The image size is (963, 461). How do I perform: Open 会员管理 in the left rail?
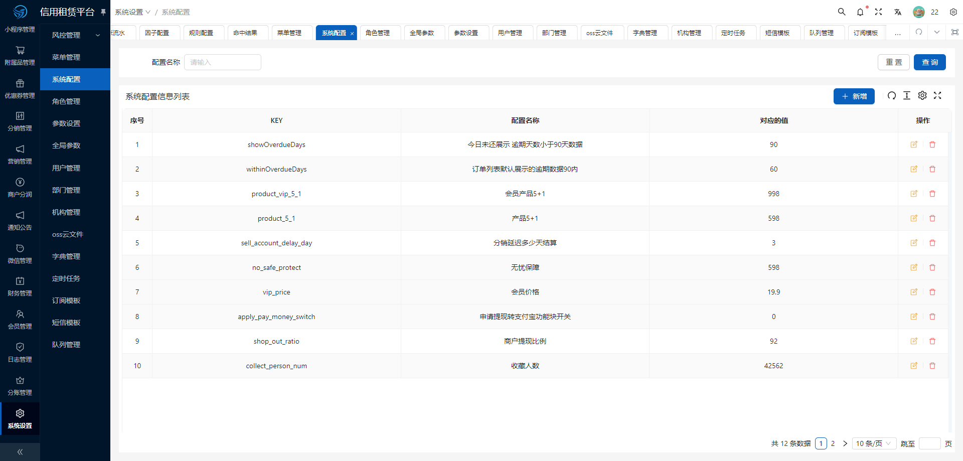(x=20, y=320)
